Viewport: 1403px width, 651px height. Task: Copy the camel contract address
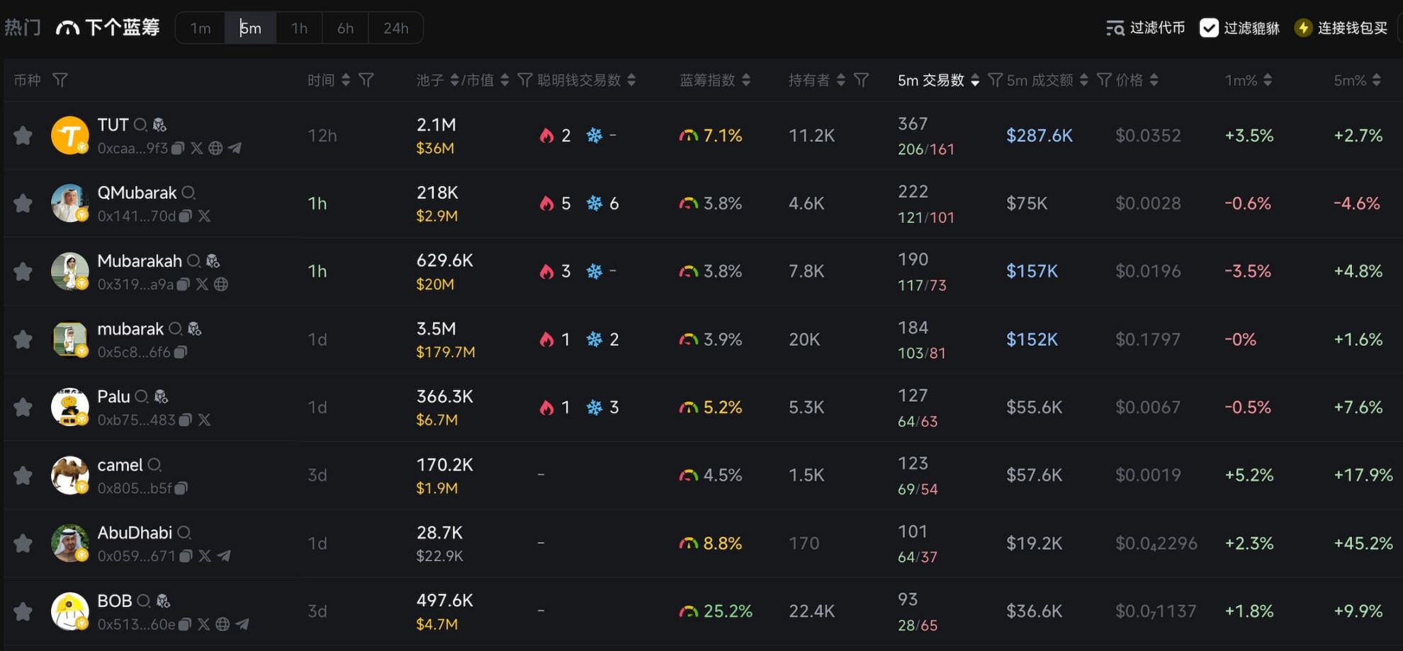[181, 488]
